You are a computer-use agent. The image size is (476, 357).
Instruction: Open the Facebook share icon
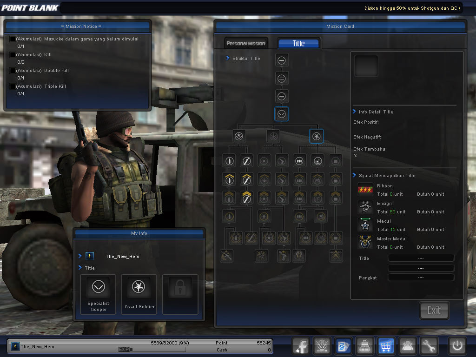(301, 346)
